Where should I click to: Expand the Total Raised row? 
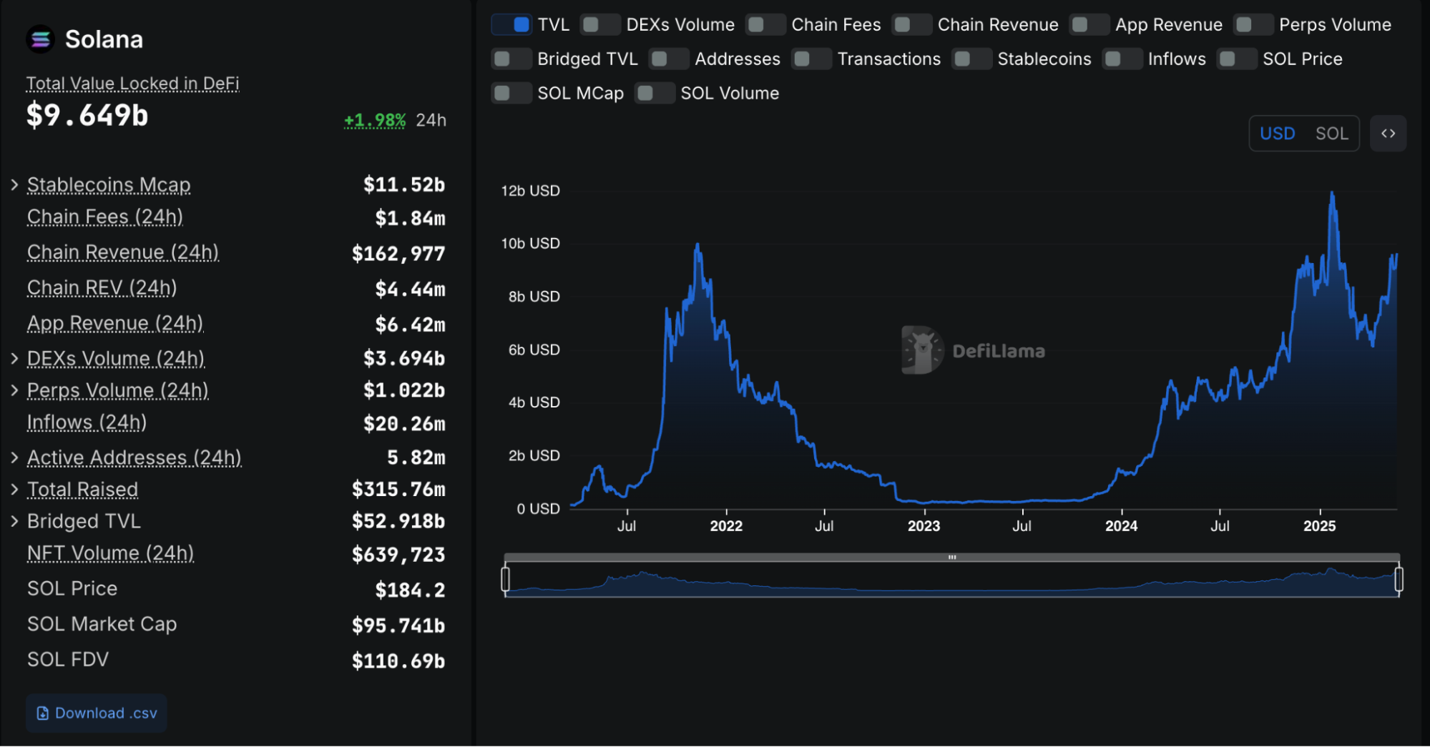coord(14,489)
